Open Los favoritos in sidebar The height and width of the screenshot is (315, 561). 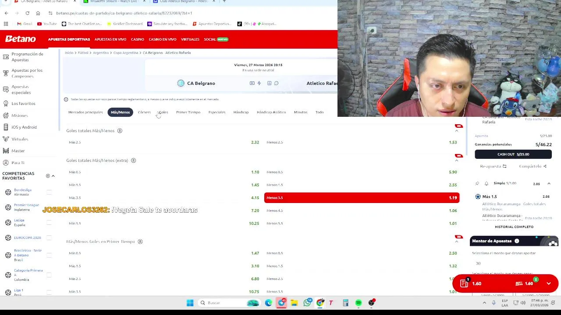(23, 104)
